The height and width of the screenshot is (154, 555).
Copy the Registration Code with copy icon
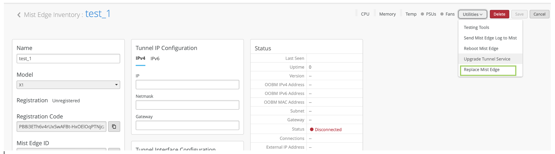[114, 127]
